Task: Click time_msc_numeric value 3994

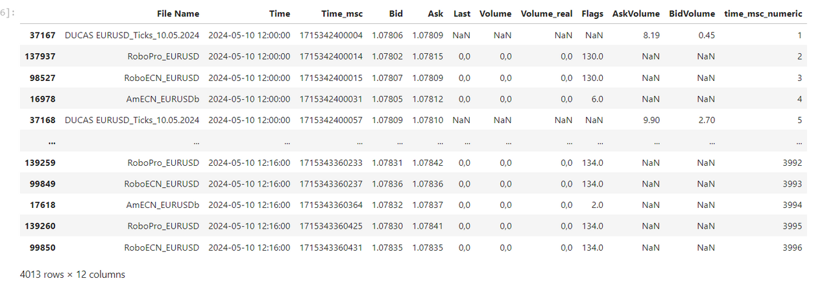Action: pos(792,205)
